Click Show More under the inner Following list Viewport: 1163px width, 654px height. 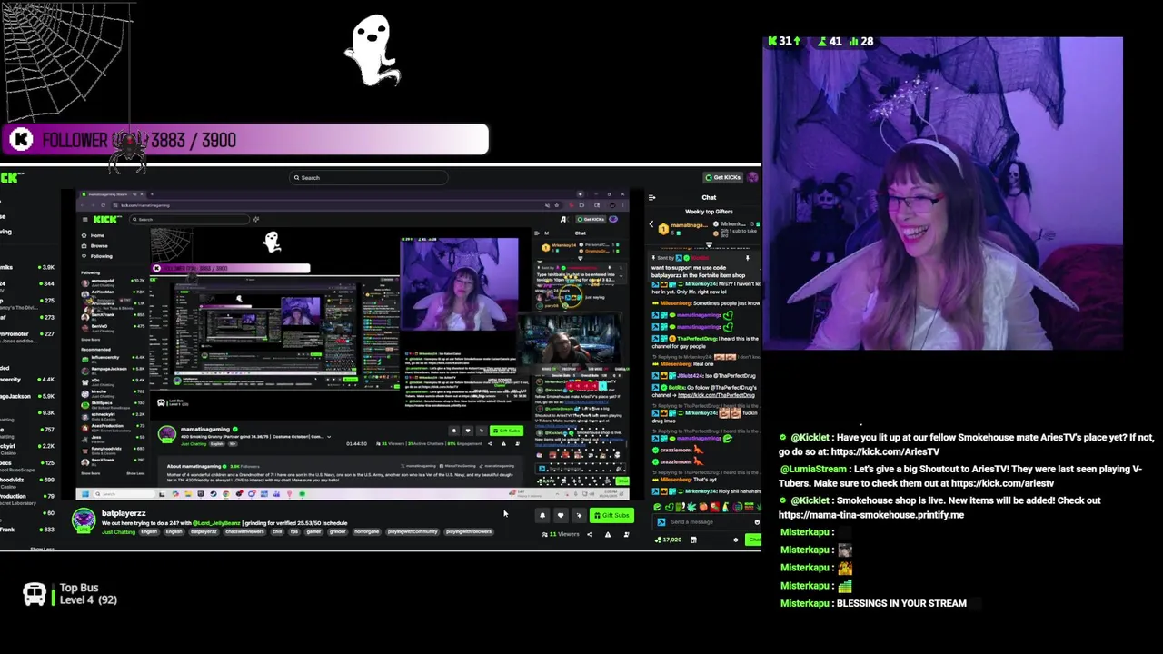(x=91, y=341)
